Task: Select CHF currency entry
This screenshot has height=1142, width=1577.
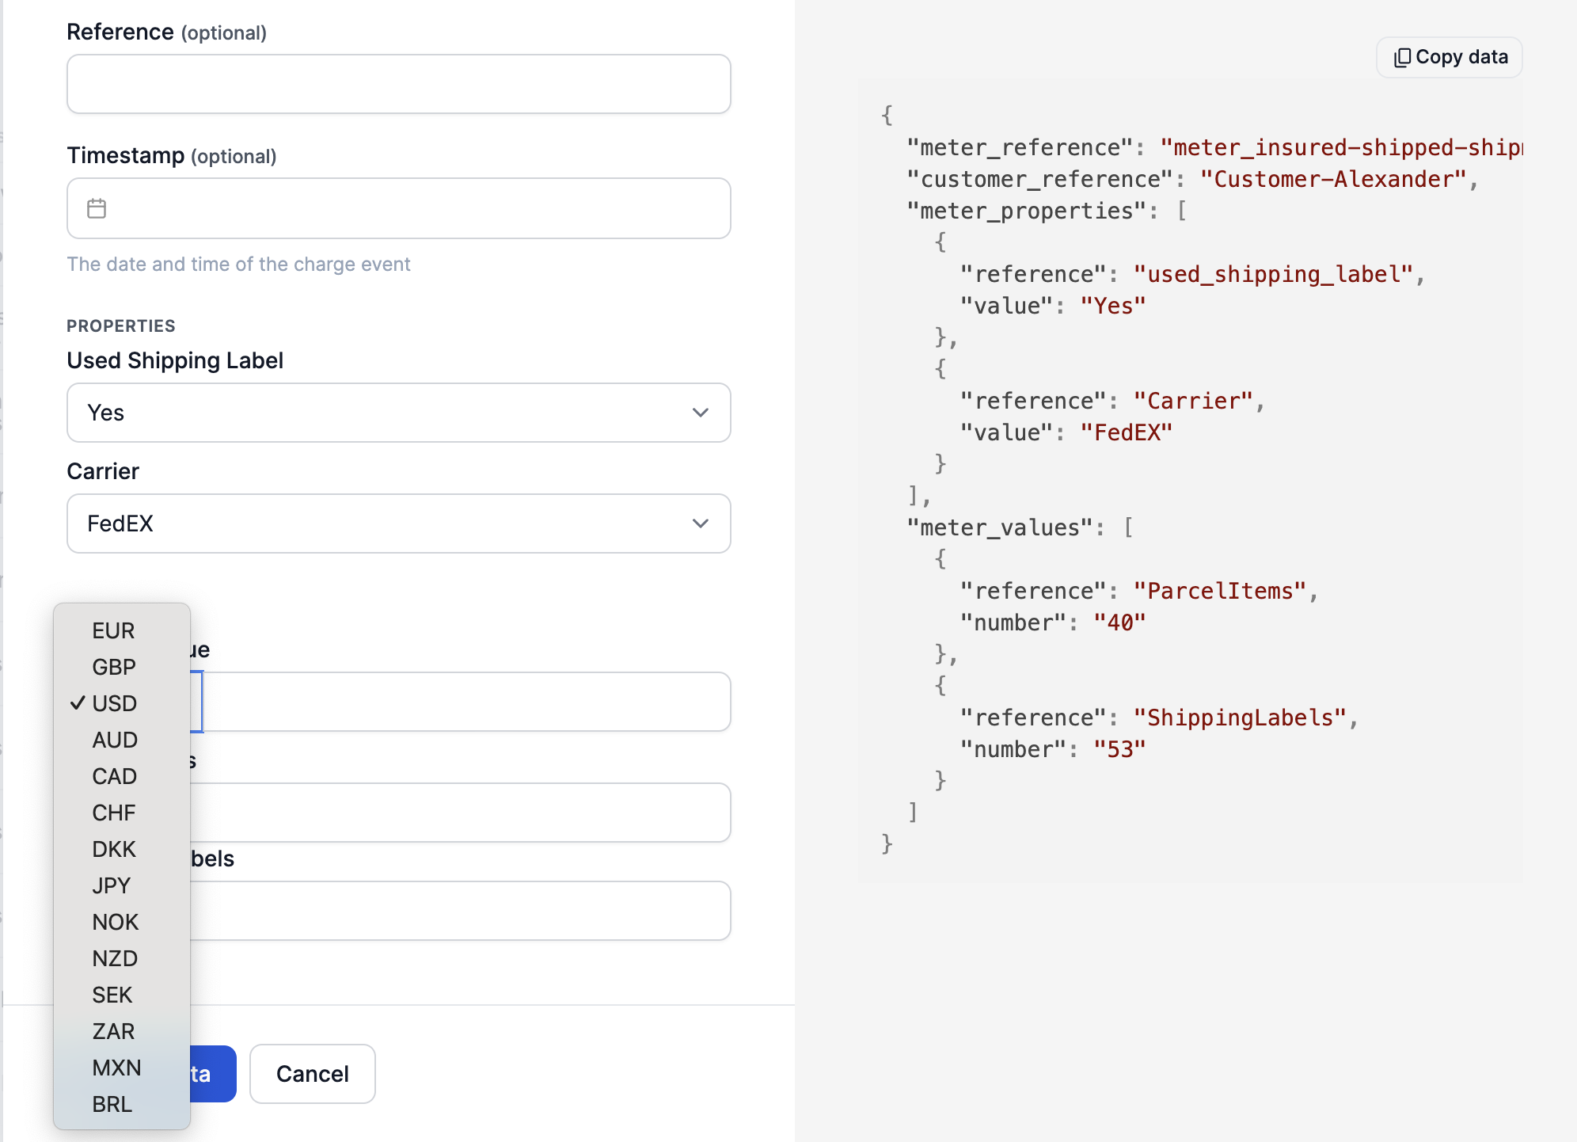Action: [x=114, y=813]
